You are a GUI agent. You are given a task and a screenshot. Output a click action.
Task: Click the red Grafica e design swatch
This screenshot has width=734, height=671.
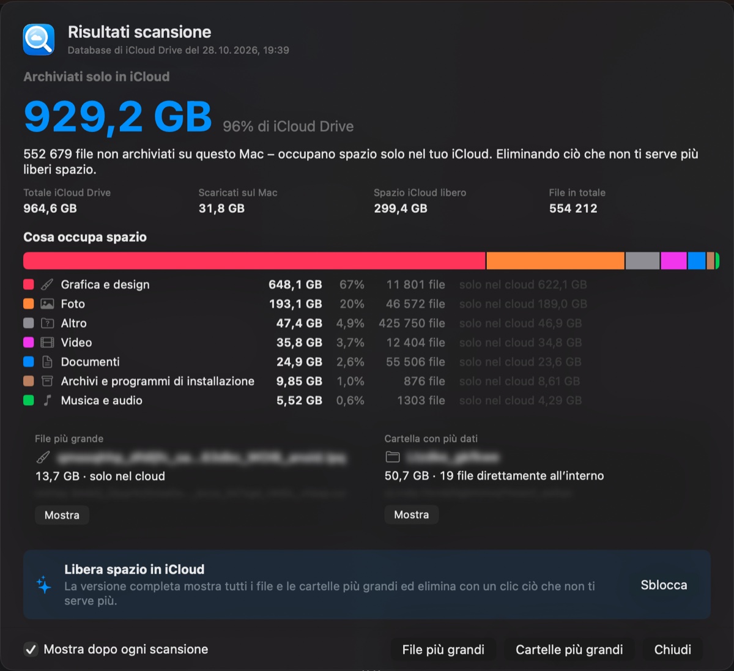click(28, 284)
